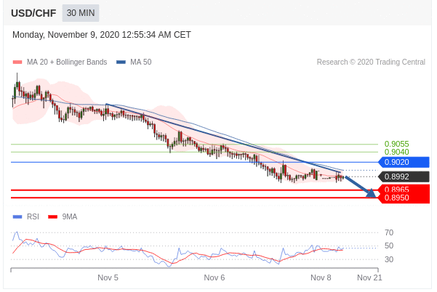Viewport: 437px width, 292px height.
Task: Click the RSI legend label
Action: click(33, 217)
